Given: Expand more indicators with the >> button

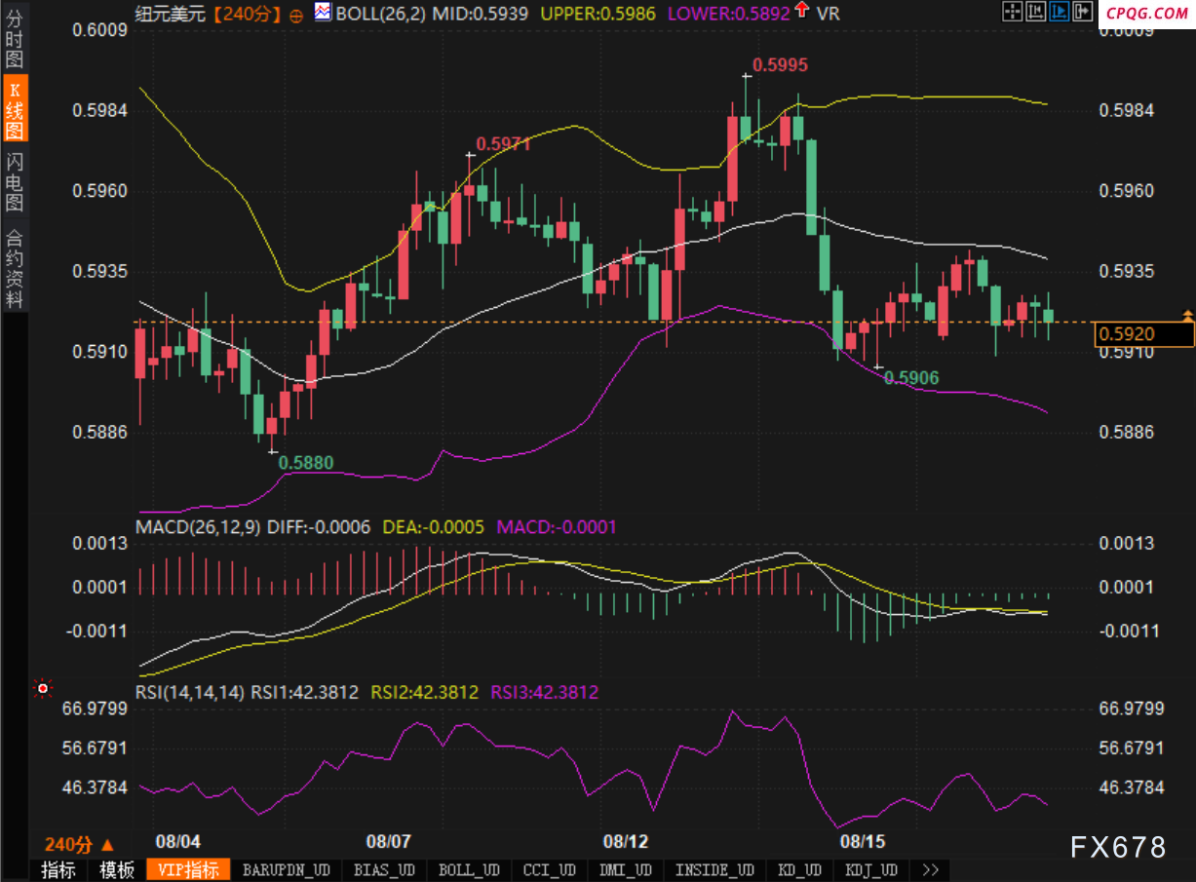Looking at the screenshot, I should click(930, 869).
